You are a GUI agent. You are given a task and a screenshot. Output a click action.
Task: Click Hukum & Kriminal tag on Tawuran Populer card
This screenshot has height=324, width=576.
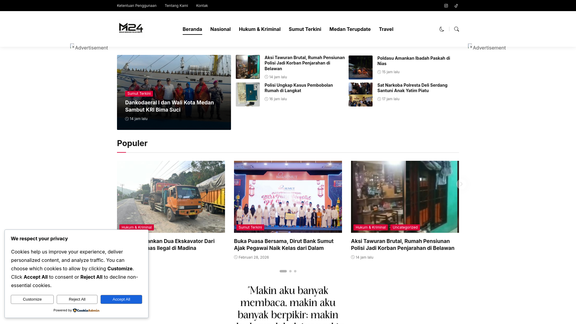point(370,227)
